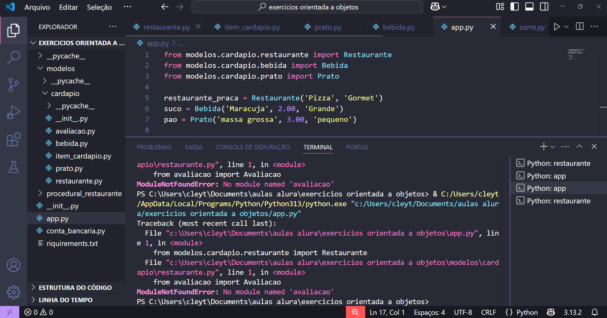Switch to PROBLEMAS panel tab
The image size is (607, 318).
[154, 147]
